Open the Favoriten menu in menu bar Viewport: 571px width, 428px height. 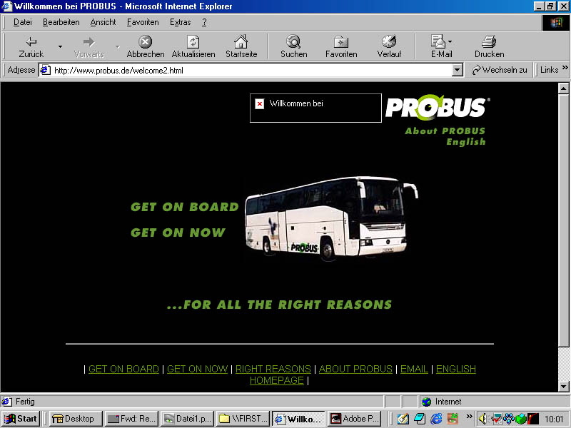[143, 22]
